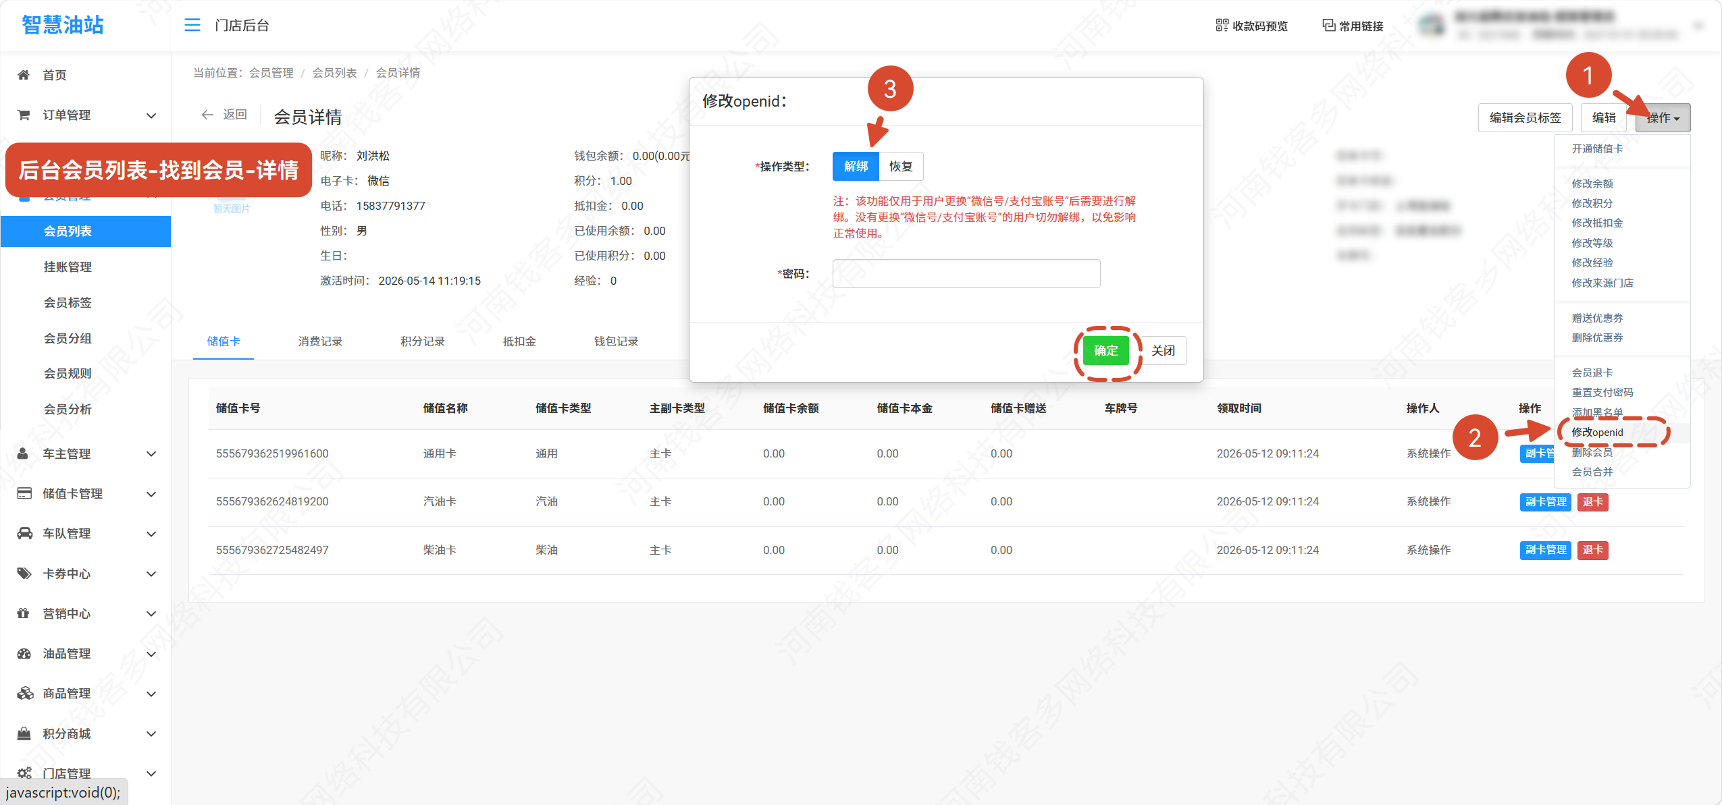Choose 会员退卡 from the dropdown

point(1592,372)
